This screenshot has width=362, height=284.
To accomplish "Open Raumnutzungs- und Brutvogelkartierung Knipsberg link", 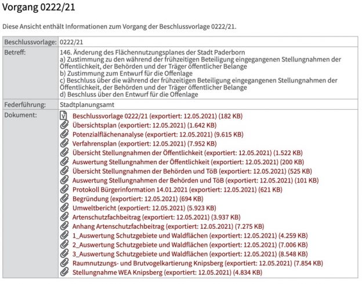I will (x=198, y=263).
